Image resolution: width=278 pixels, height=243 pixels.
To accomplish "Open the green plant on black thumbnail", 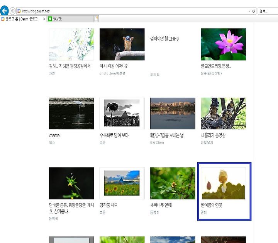I will tap(71, 183).
